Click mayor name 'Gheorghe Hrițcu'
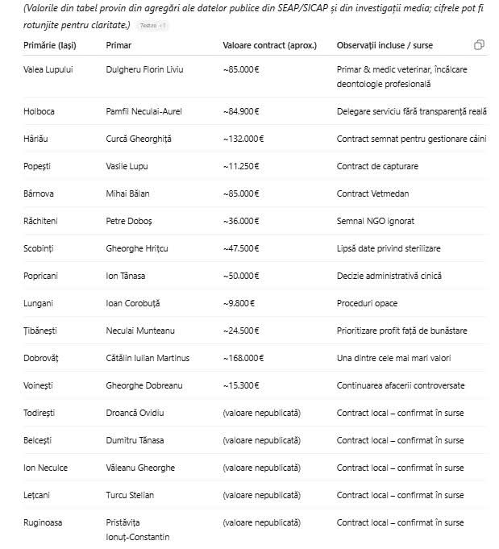 pyautogui.click(x=137, y=248)
